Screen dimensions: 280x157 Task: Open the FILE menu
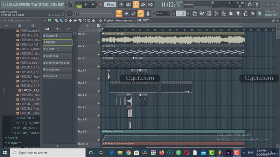[x=3, y=4]
